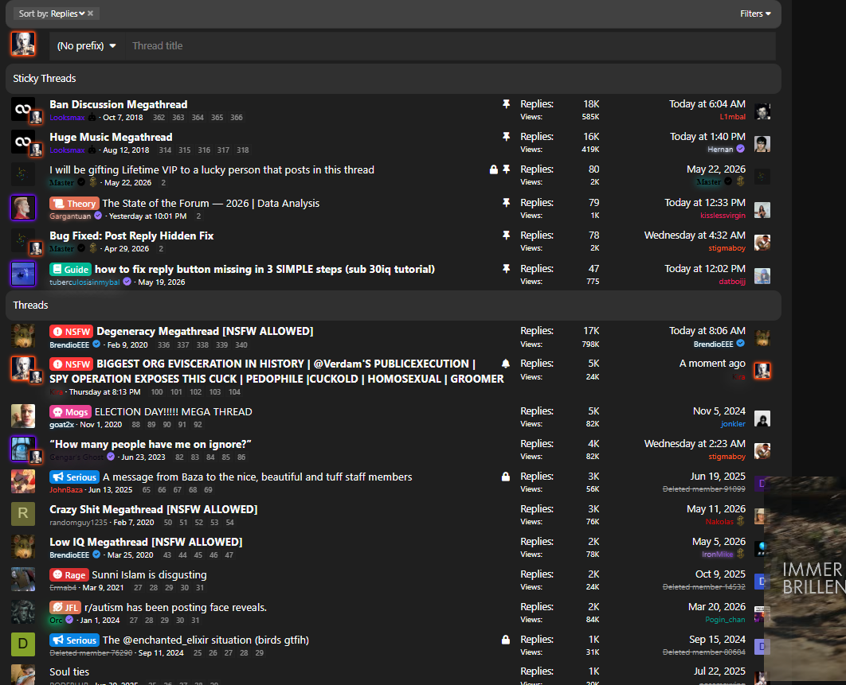Go to page 104 of BIGGEST ORG EVISCERATION thread

234,392
